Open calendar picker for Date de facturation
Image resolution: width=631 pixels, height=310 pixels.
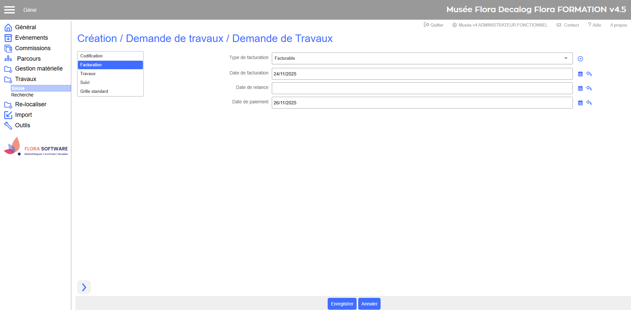pos(580,74)
